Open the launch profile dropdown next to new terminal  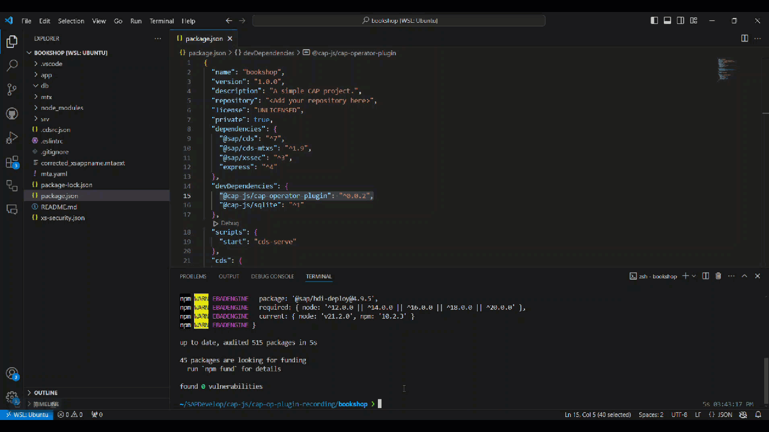pos(694,276)
